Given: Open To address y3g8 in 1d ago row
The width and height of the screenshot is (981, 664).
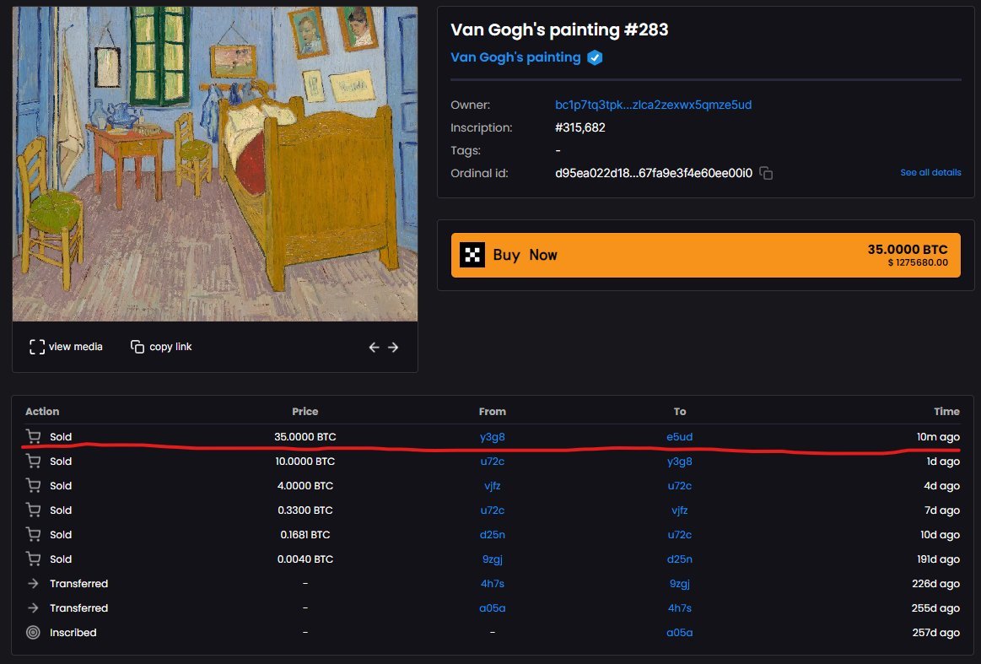Looking at the screenshot, I should tap(679, 462).
